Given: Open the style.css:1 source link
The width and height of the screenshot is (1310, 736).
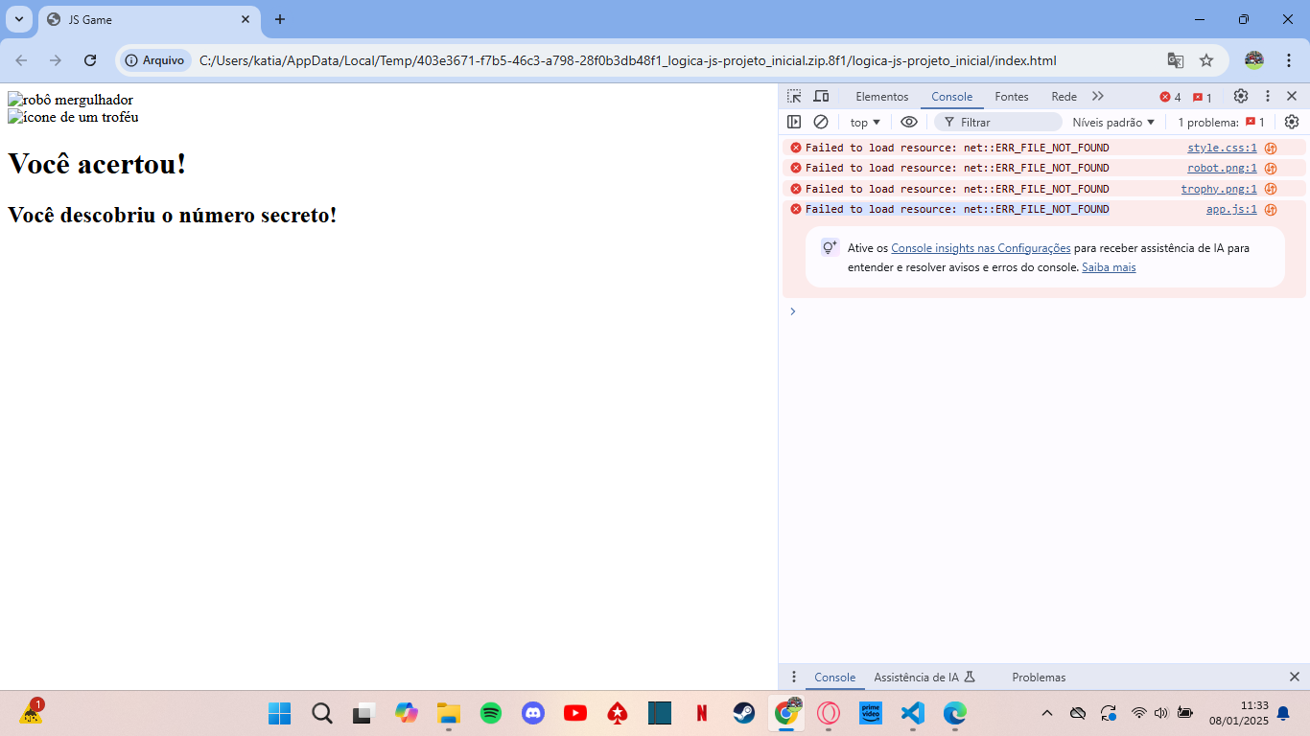Looking at the screenshot, I should click(1222, 148).
